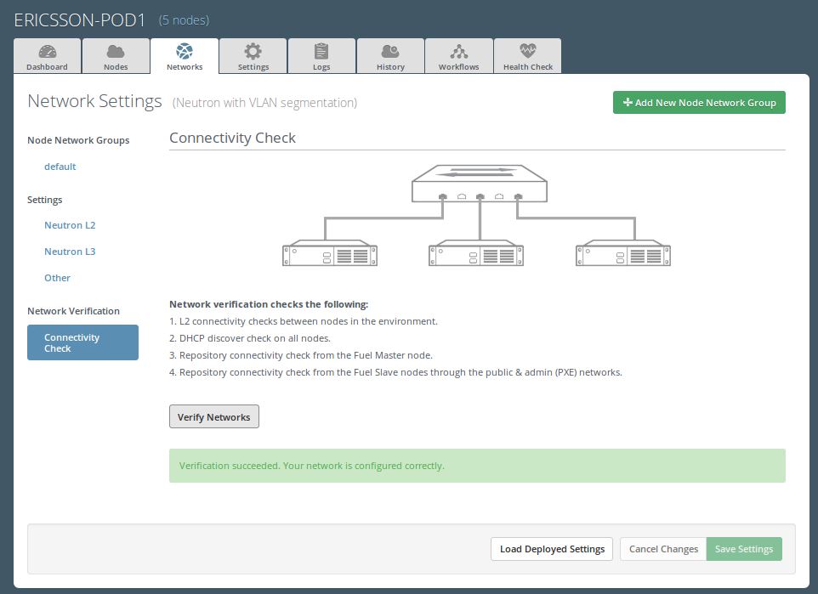Click the ERICSSON-POD1 environment title
818x594 pixels.
(79, 20)
